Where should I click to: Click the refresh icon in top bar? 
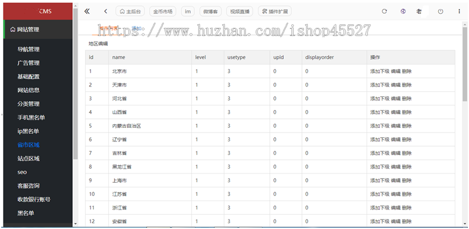[384, 11]
